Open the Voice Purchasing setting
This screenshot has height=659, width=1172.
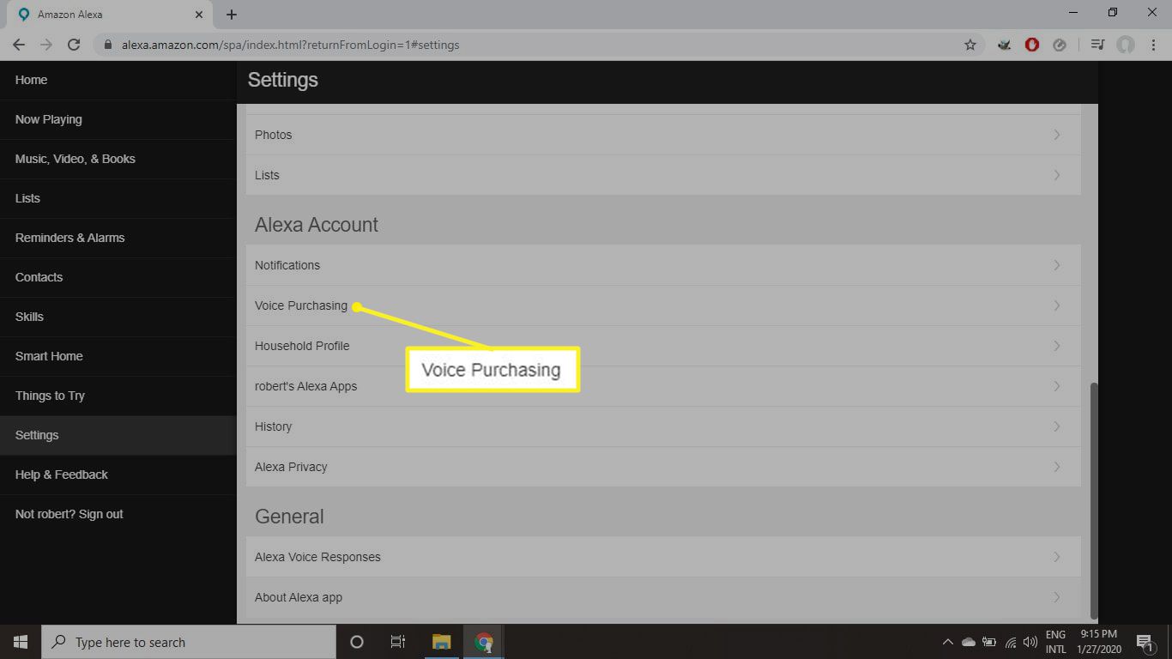[663, 305]
